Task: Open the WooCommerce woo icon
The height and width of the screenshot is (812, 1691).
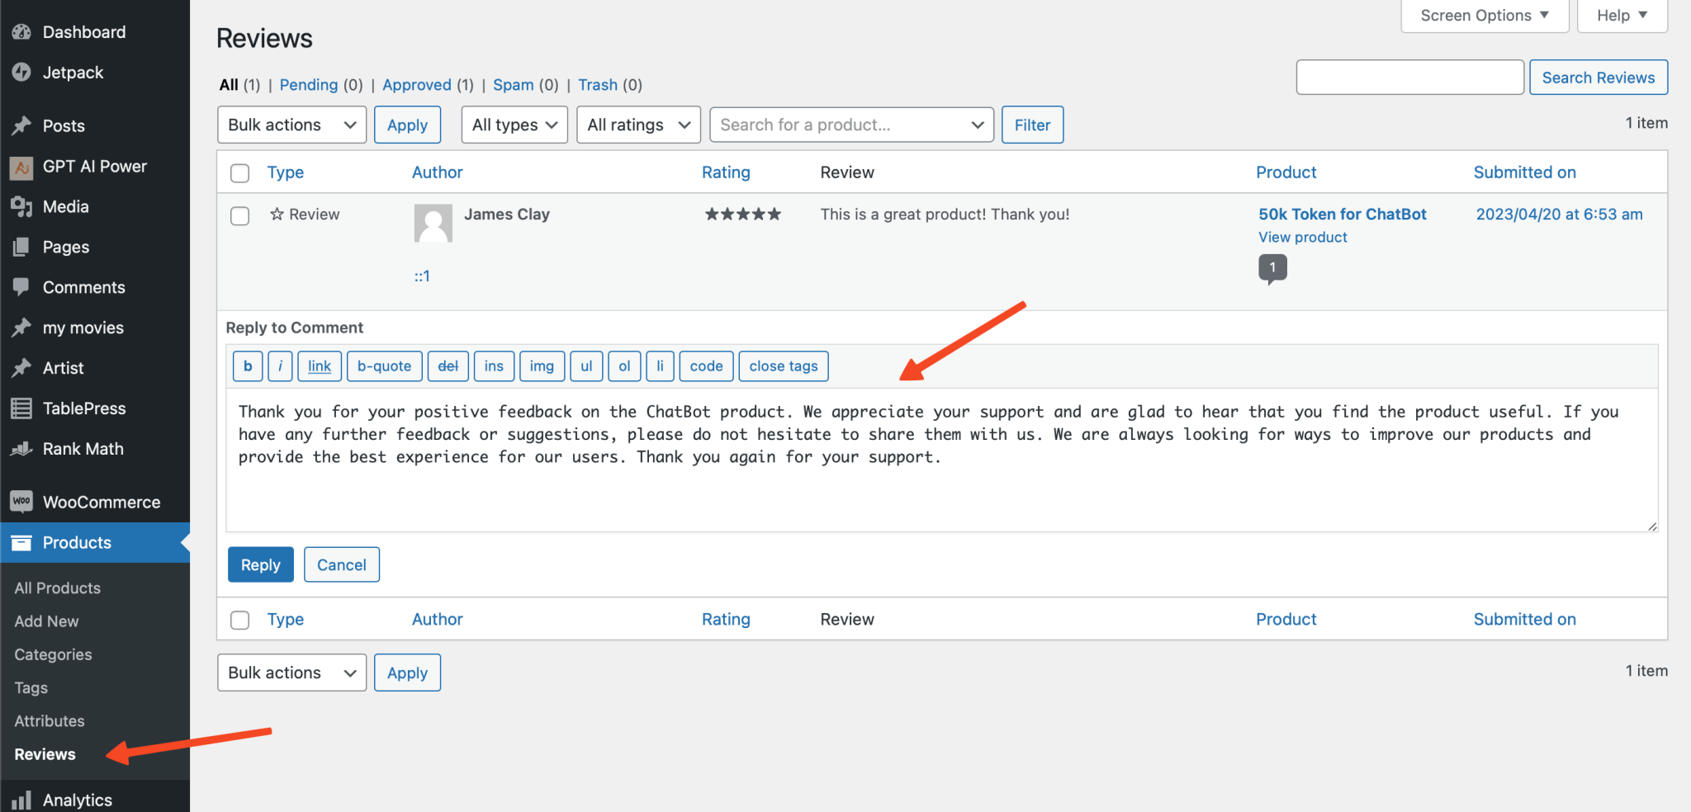Action: 21,502
